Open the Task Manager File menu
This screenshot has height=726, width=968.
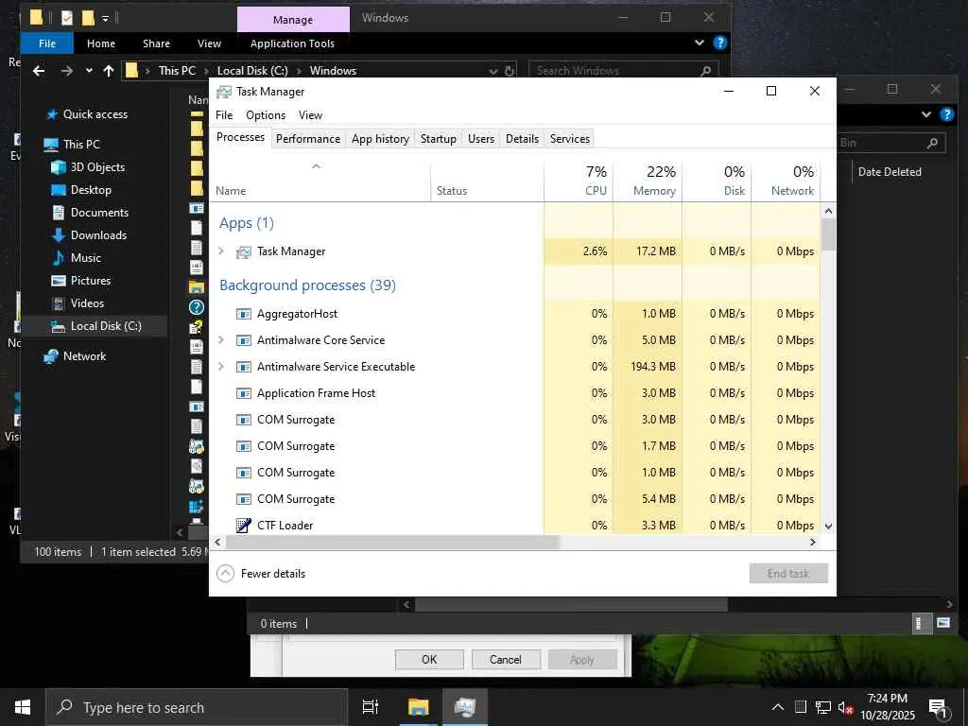pyautogui.click(x=224, y=115)
